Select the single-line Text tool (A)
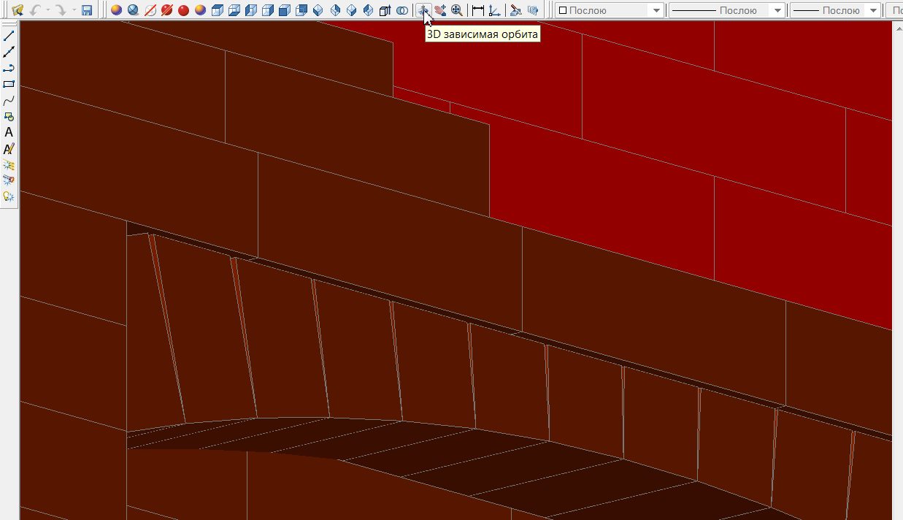This screenshot has height=520, width=903. [9, 132]
